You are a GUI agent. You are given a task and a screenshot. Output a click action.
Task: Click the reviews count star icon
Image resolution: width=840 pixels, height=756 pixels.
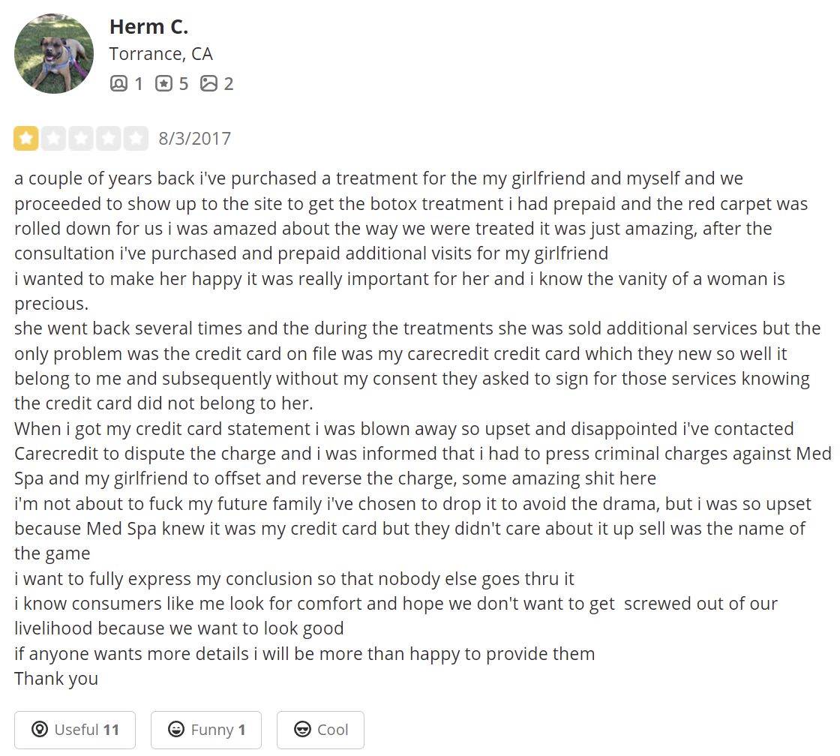pos(164,83)
